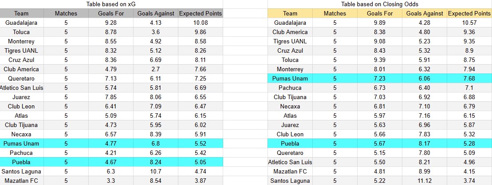
Task: Select Mazatlan FC's goals for value 3.3
Action: 110,181
